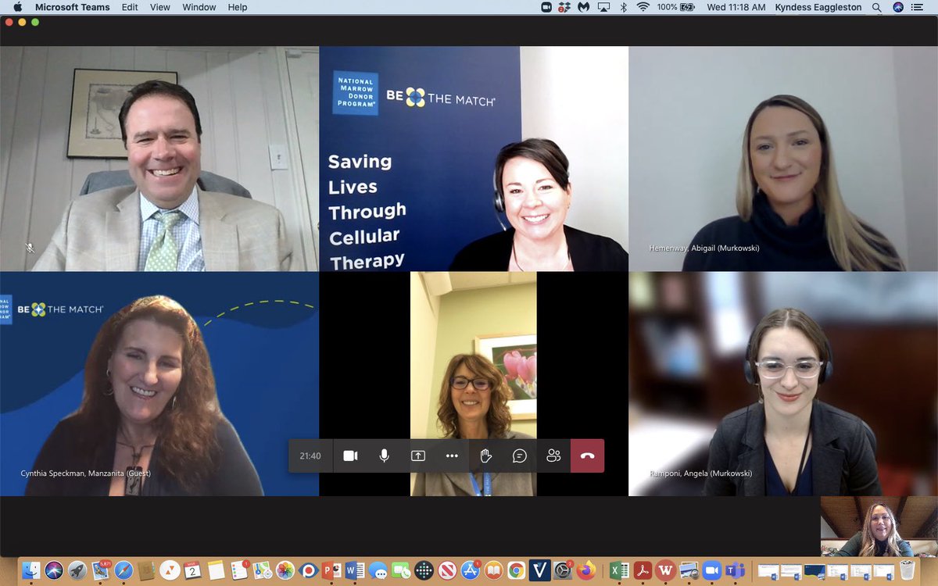Image resolution: width=938 pixels, height=586 pixels.
Task: Open Photos from the Dock
Action: pyautogui.click(x=285, y=570)
